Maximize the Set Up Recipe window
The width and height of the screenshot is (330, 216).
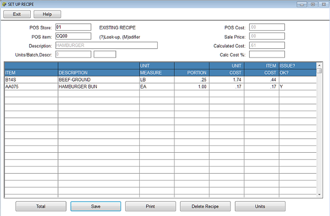(x=313, y=4)
